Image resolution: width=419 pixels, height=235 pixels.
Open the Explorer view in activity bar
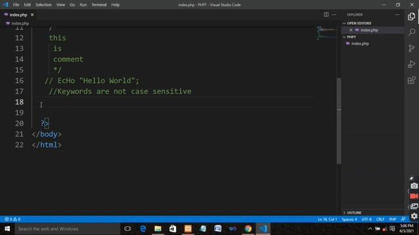412,16
